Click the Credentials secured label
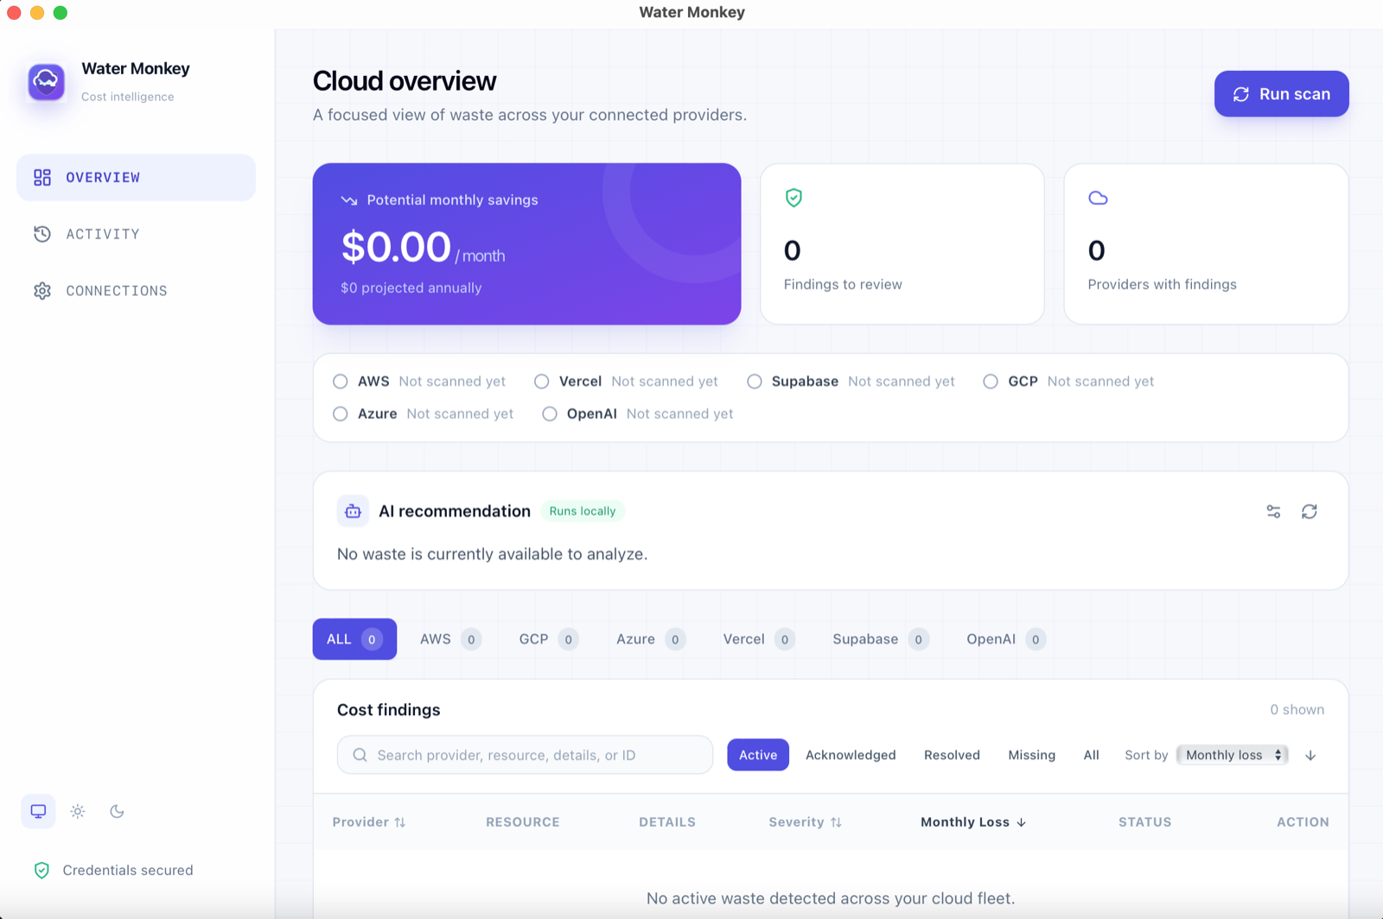 (x=128, y=870)
